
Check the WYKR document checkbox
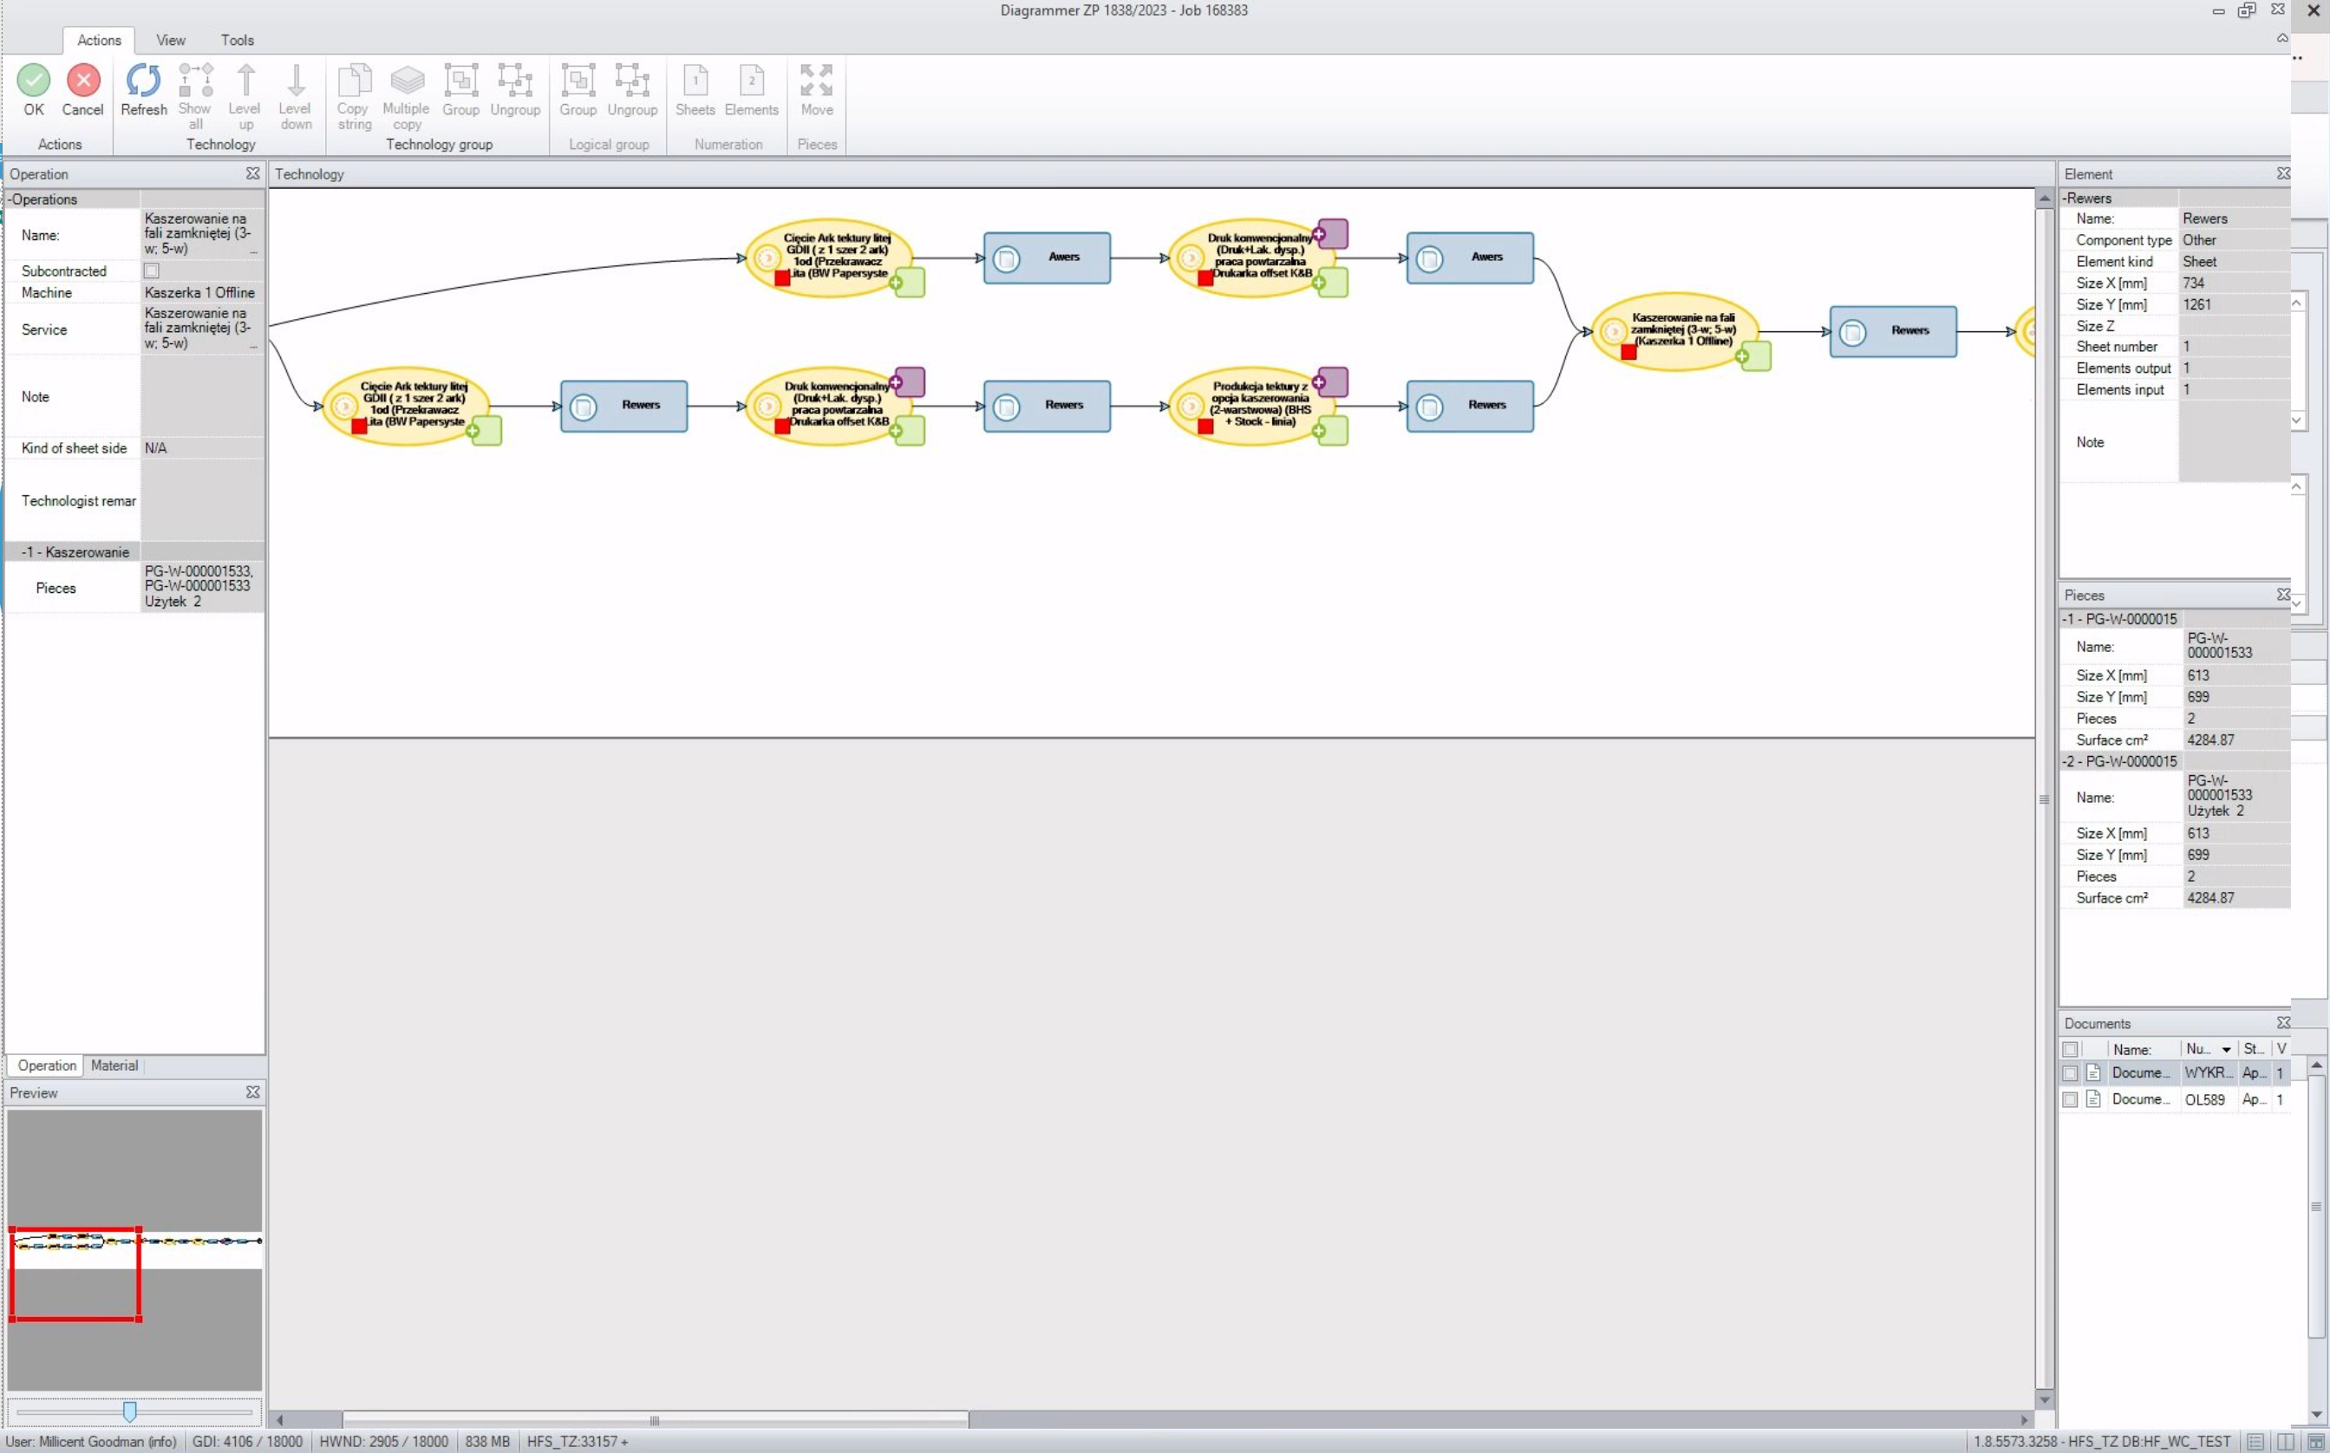point(2072,1072)
